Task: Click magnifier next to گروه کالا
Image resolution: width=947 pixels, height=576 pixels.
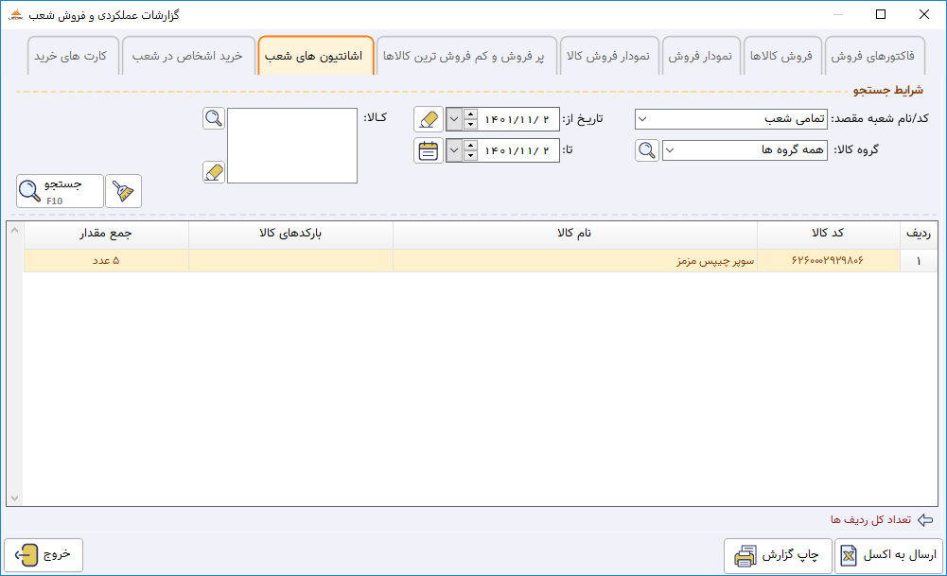Action: click(x=647, y=150)
